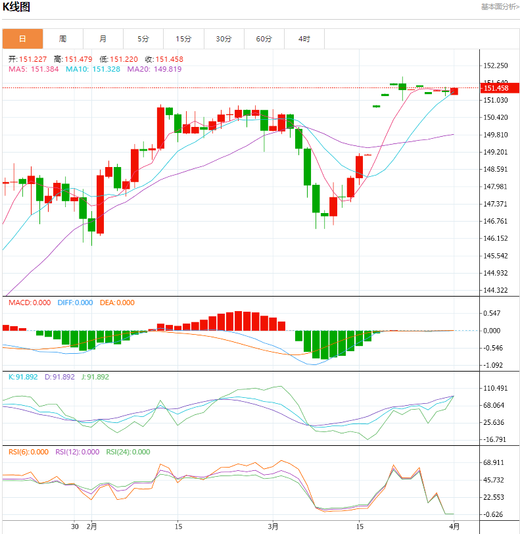Switch to the 月 monthly tab
This screenshot has width=520, height=534.
[103, 39]
